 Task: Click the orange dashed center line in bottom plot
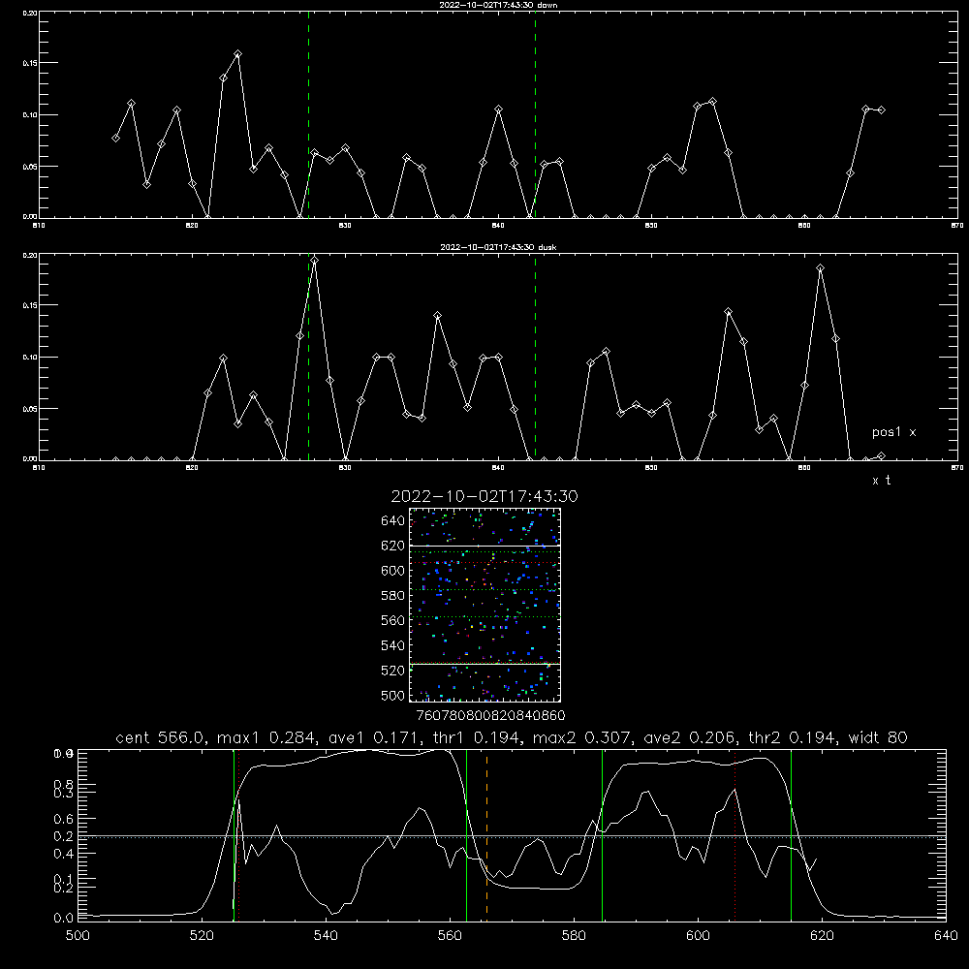point(487,835)
